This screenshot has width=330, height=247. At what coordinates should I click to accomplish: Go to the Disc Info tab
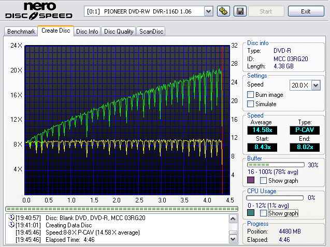(87, 32)
